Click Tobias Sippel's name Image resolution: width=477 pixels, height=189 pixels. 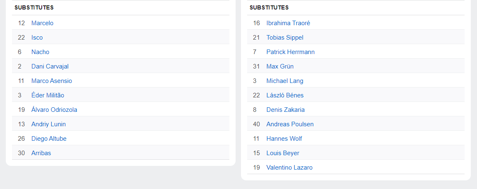[285, 38]
